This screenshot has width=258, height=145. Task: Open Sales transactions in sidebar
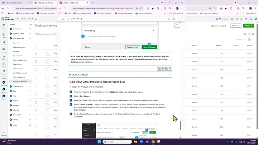click(x=19, y=47)
